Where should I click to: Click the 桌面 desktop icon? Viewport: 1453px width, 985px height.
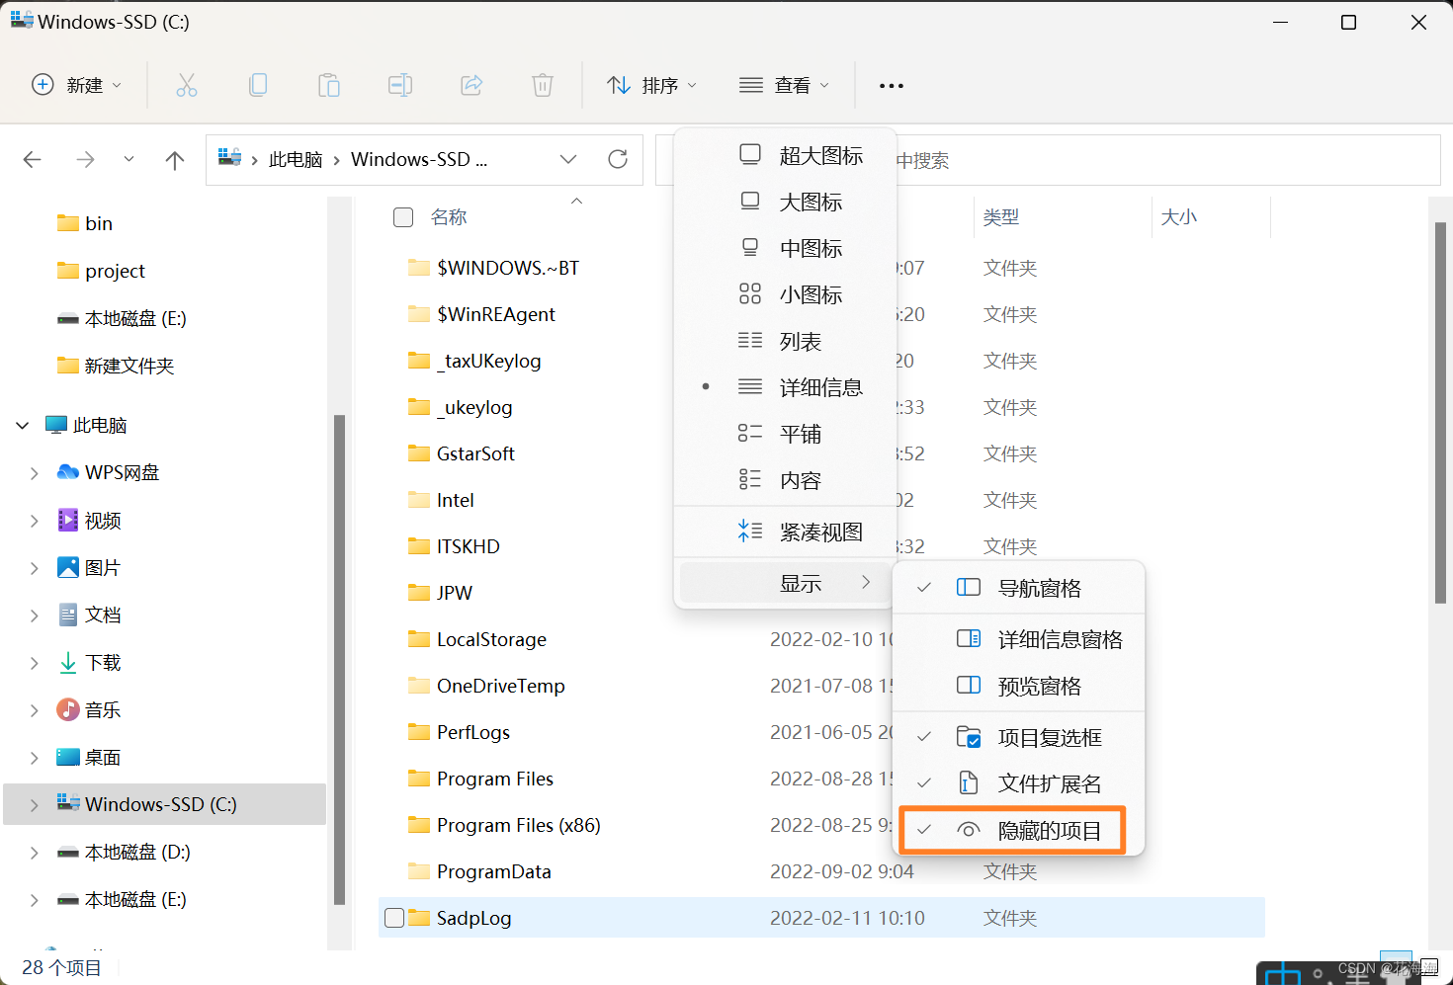[x=68, y=757]
